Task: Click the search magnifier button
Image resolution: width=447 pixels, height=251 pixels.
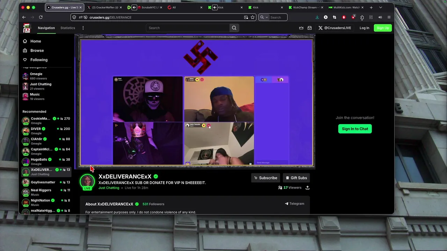Action: pyautogui.click(x=234, y=28)
